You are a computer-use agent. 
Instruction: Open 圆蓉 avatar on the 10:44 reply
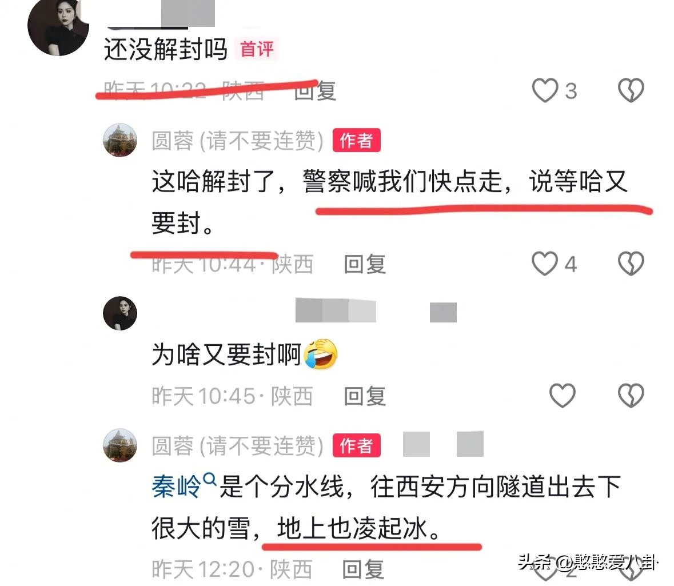pyautogui.click(x=120, y=140)
